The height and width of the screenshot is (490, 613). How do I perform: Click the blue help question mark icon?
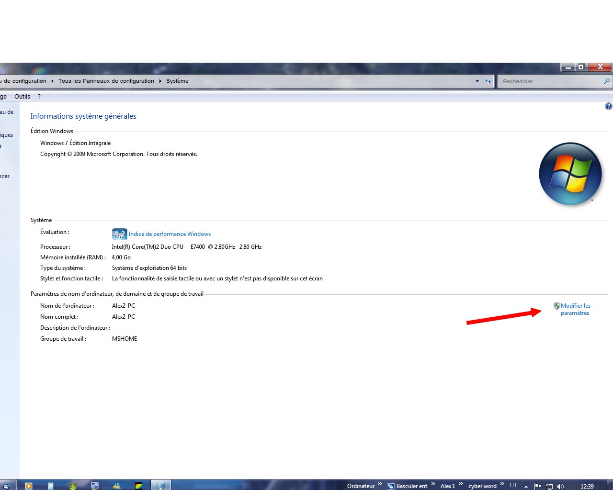(608, 106)
